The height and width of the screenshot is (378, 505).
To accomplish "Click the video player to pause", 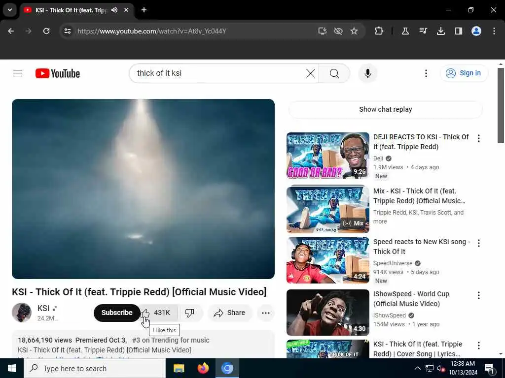I will coord(144,189).
